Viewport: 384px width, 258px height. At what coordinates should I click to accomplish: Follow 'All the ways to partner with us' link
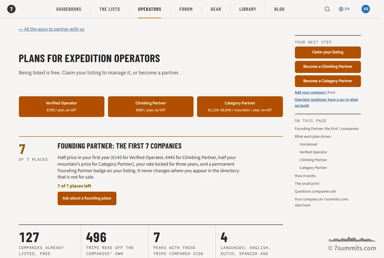click(52, 29)
